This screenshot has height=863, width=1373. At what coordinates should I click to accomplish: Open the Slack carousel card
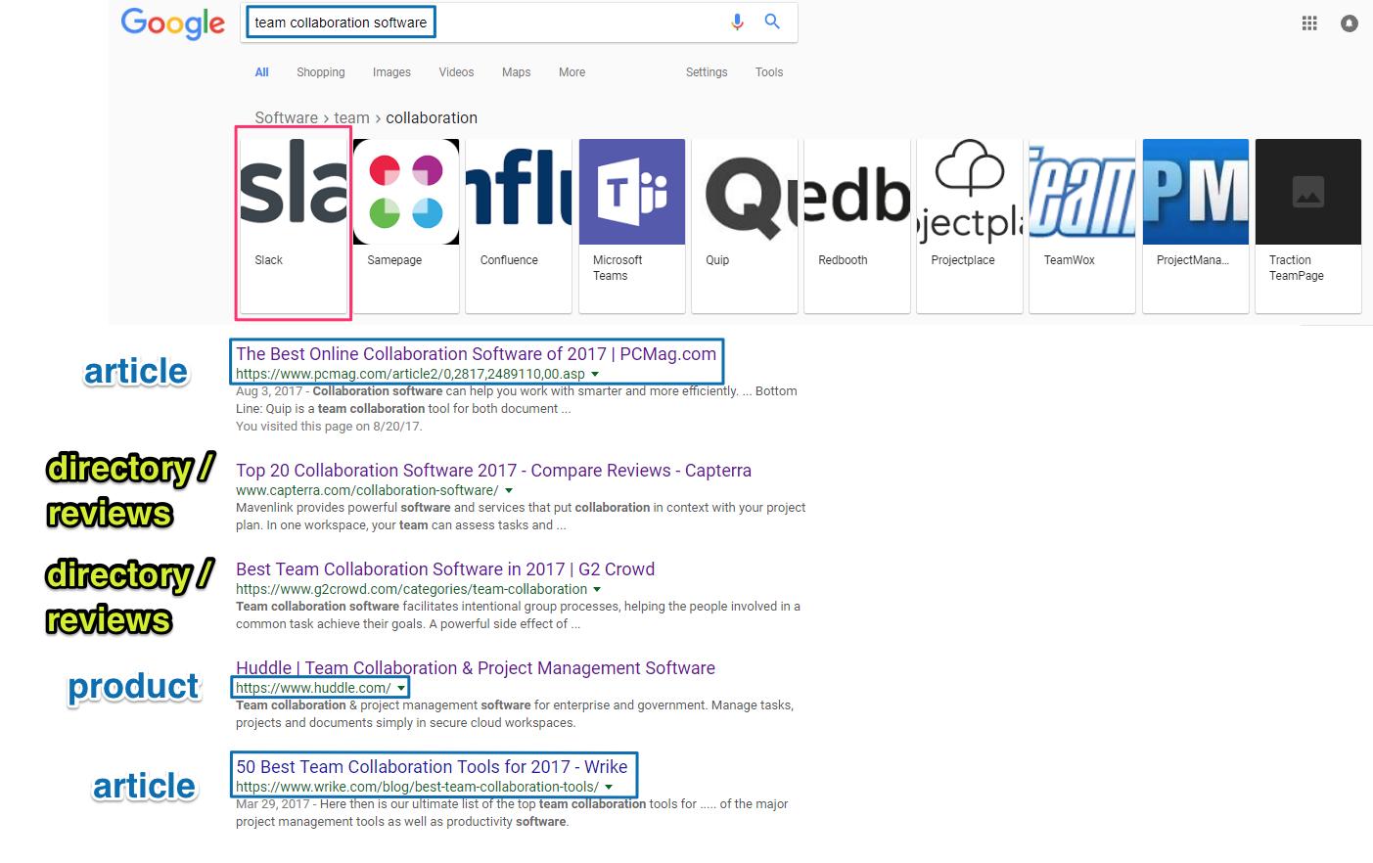294,225
